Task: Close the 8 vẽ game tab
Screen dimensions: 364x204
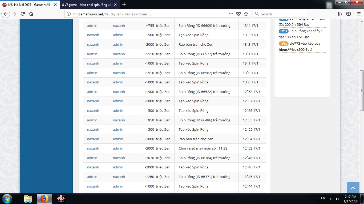Action: (115, 5)
